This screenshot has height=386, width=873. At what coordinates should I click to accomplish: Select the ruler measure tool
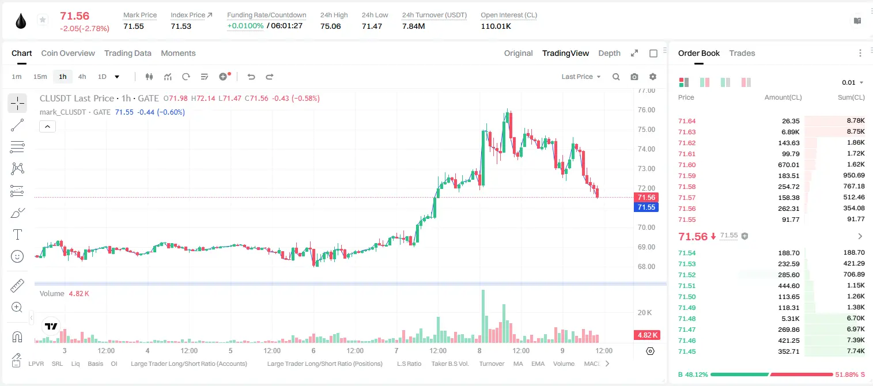click(x=17, y=285)
